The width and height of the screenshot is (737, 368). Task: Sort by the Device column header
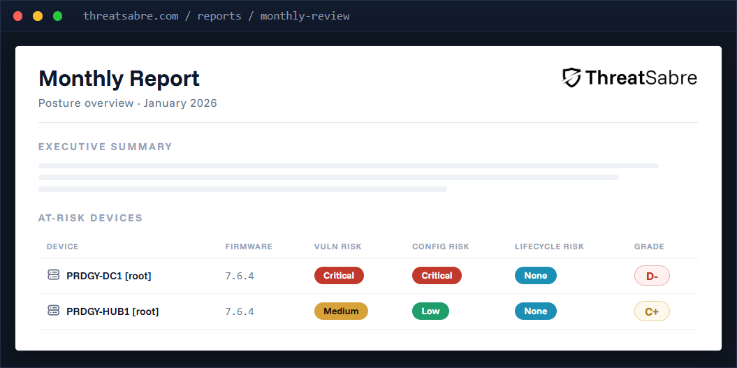(62, 246)
